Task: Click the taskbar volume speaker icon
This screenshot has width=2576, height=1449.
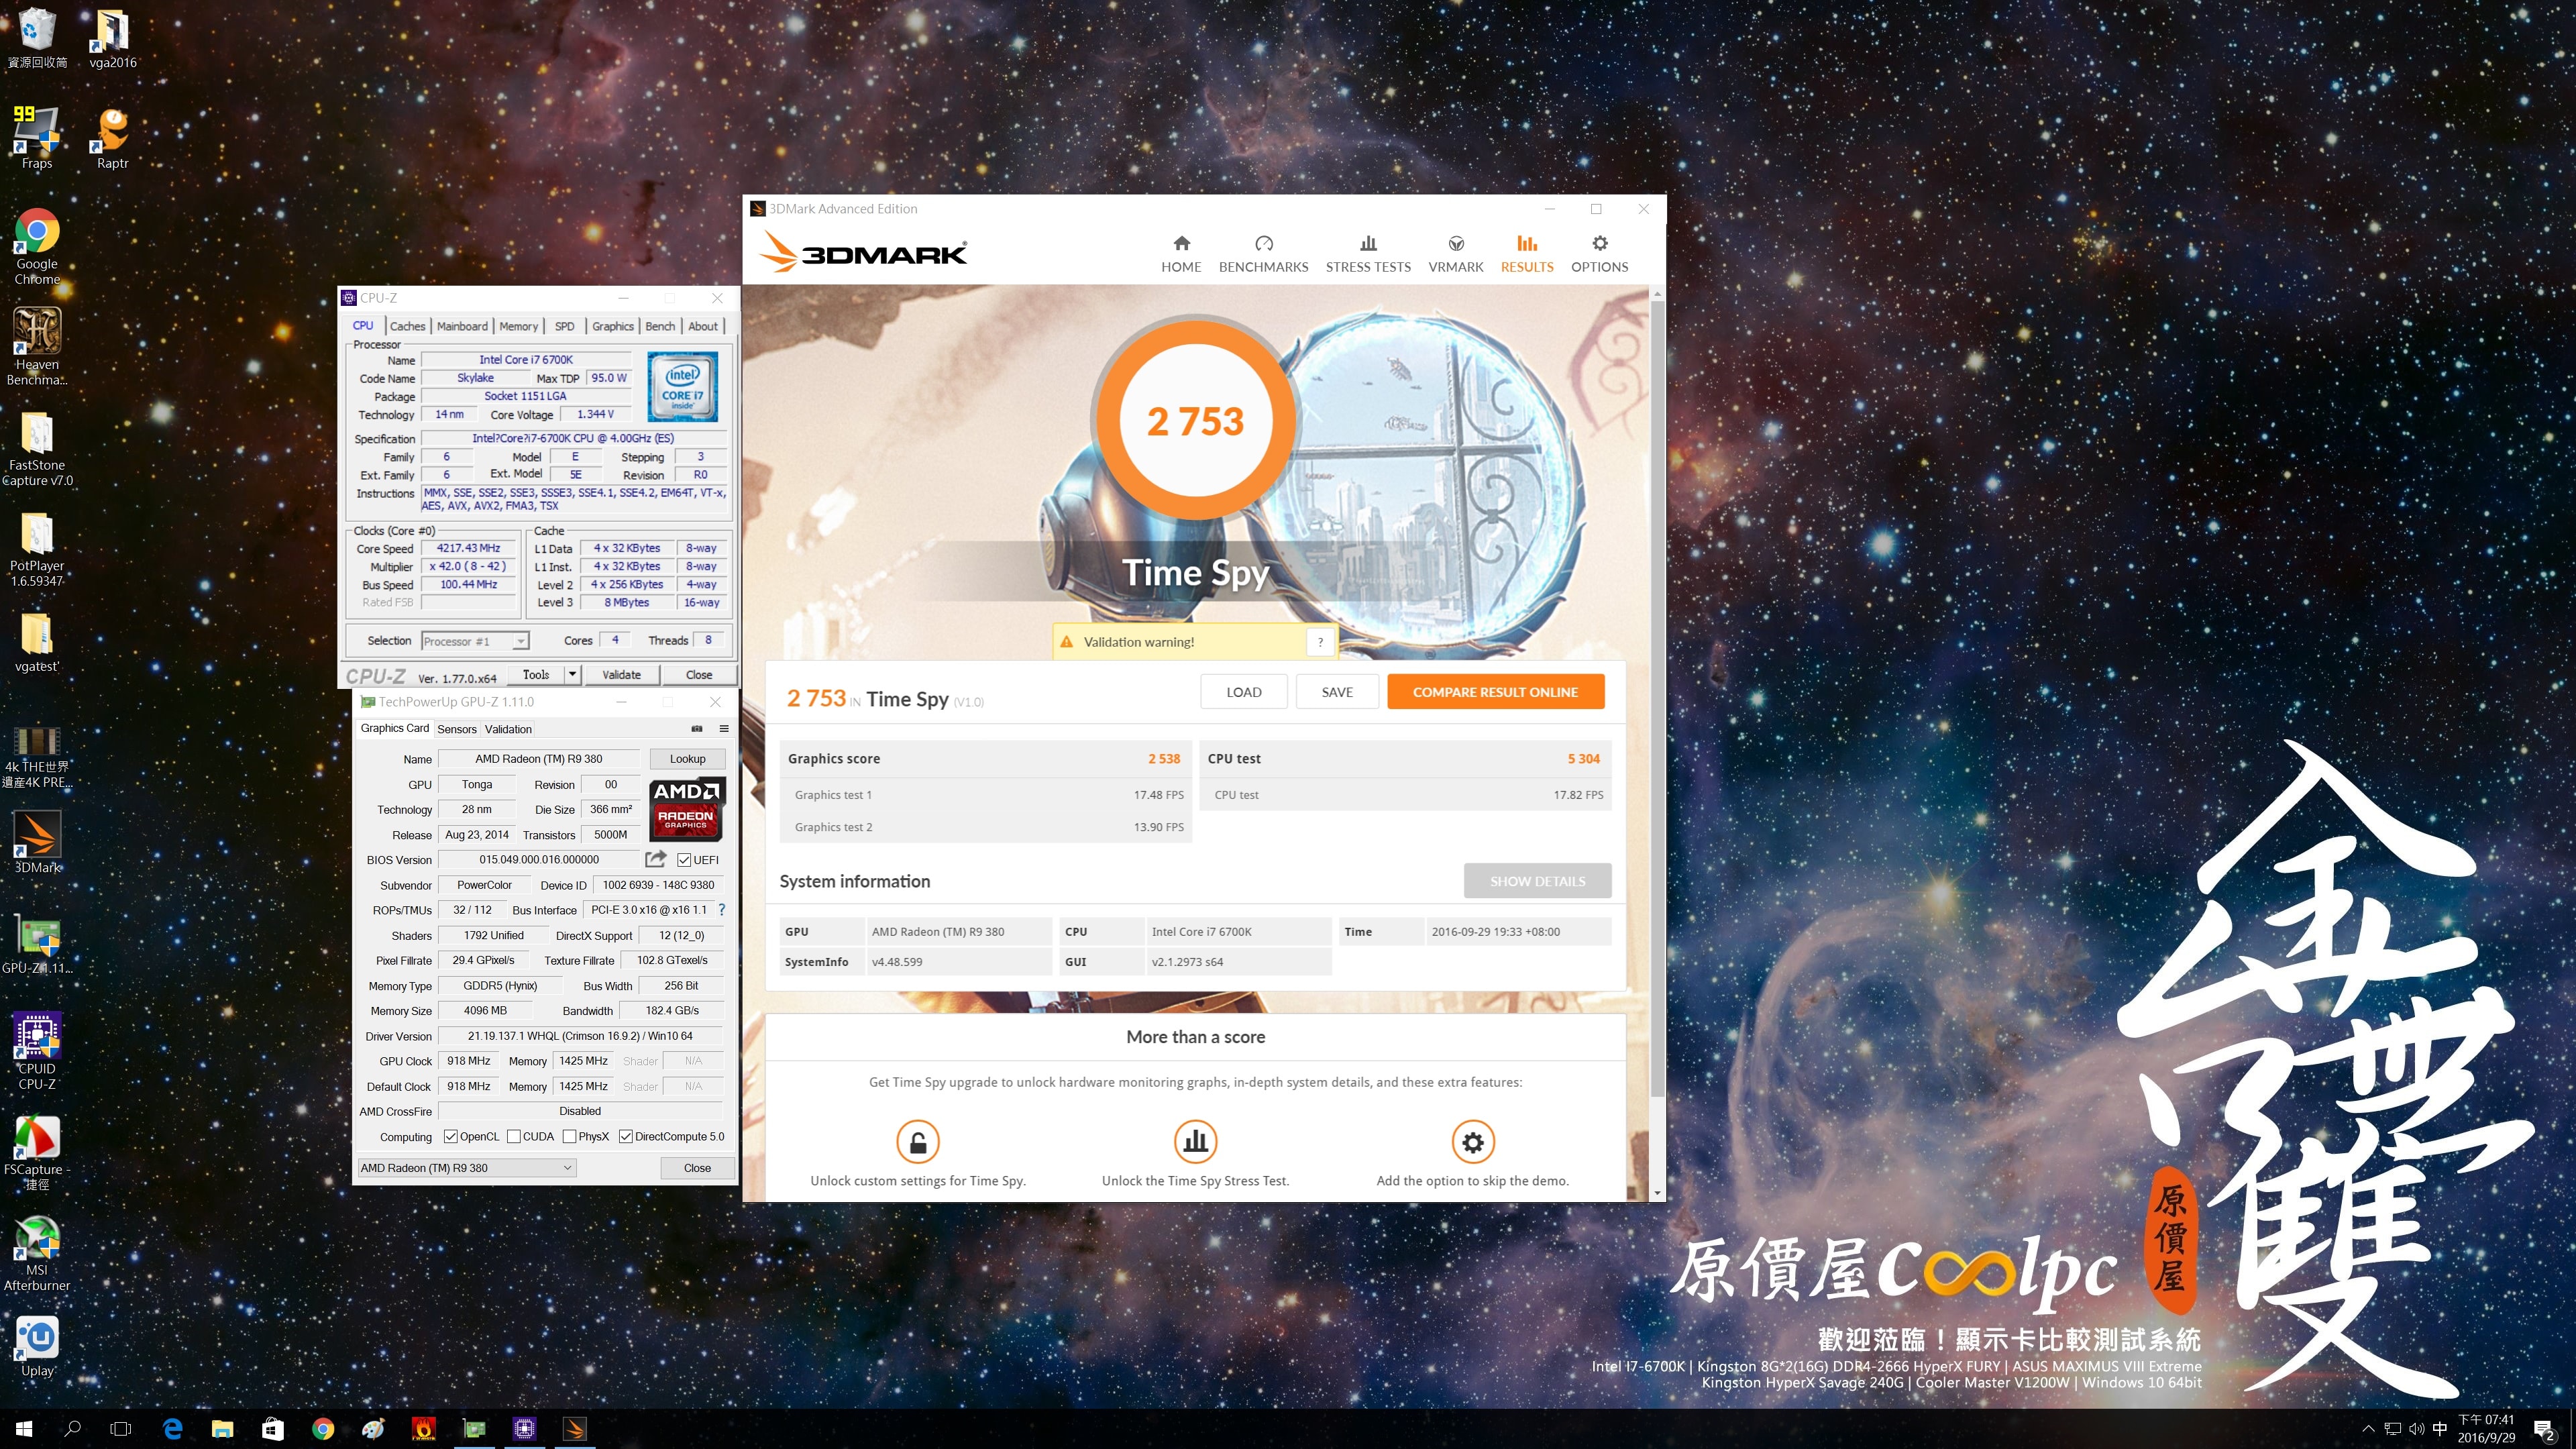Action: tap(2417, 1429)
